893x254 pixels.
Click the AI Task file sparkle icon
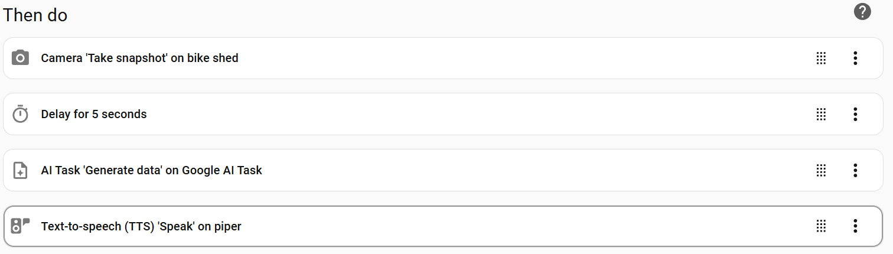click(x=20, y=170)
